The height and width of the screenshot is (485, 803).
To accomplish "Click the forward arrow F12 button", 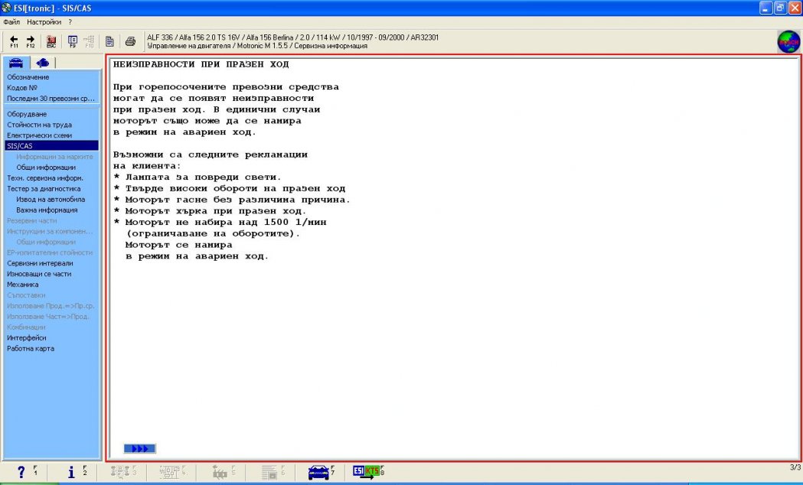I will [x=31, y=41].
